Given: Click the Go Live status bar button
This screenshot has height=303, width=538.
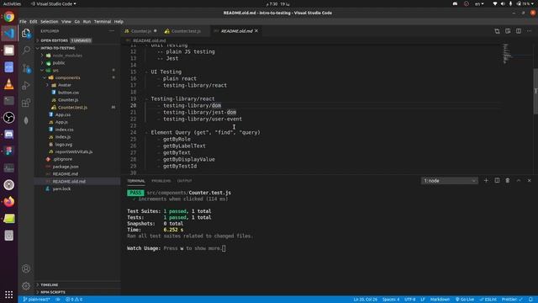Looking at the screenshot, I should coord(465,300).
